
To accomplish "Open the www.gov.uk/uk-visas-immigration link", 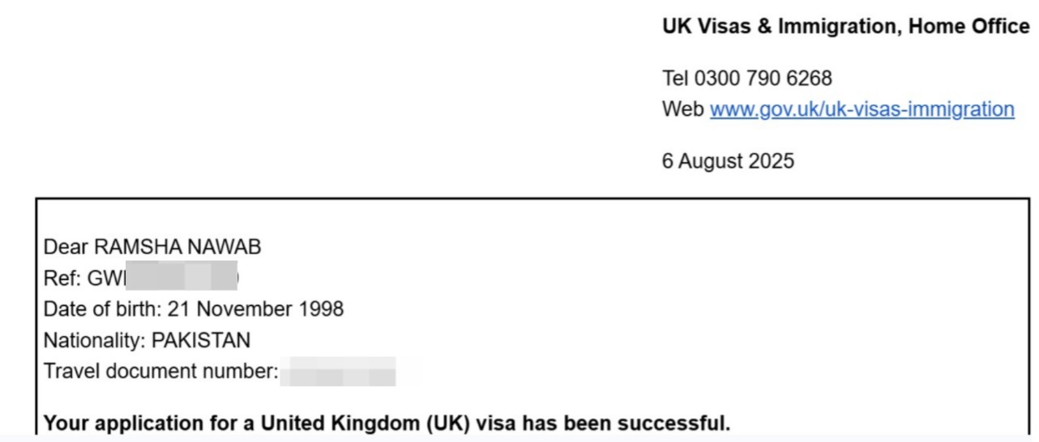I will click(x=862, y=109).
